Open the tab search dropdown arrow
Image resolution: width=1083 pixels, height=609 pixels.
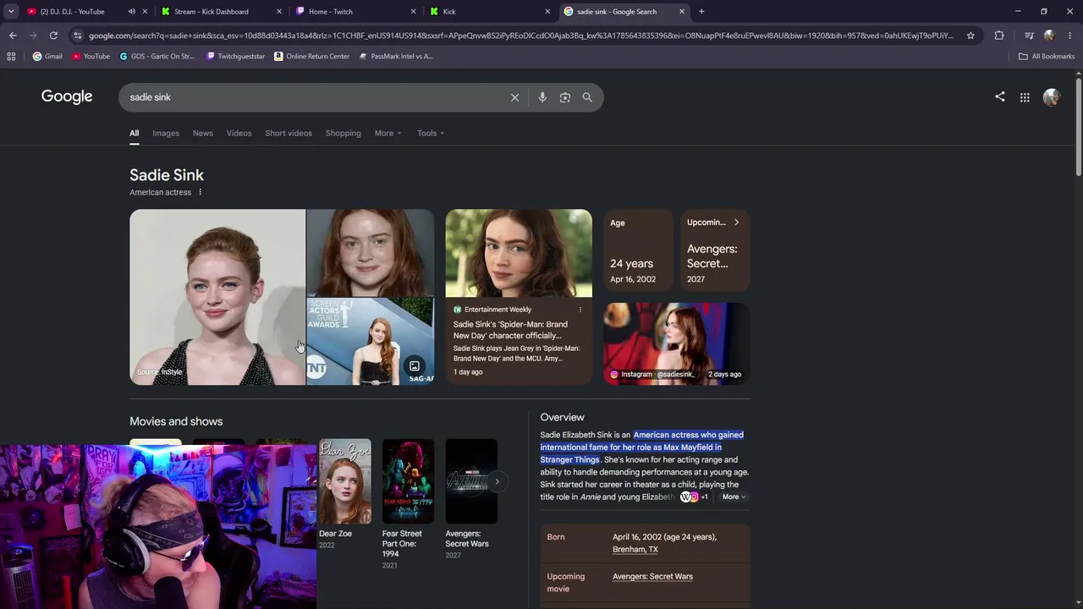11,12
